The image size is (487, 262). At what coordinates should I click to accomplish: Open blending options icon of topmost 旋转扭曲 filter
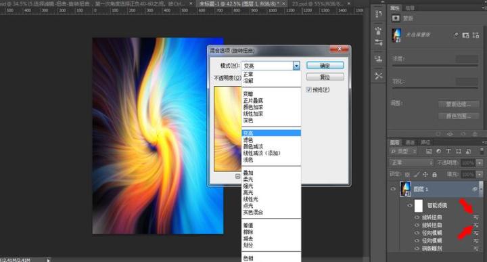coord(476,217)
